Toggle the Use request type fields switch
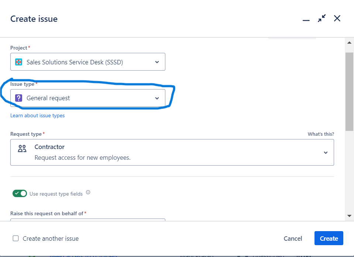The image size is (354, 257). (x=20, y=193)
